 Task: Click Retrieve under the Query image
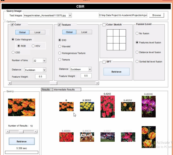pos(22,141)
